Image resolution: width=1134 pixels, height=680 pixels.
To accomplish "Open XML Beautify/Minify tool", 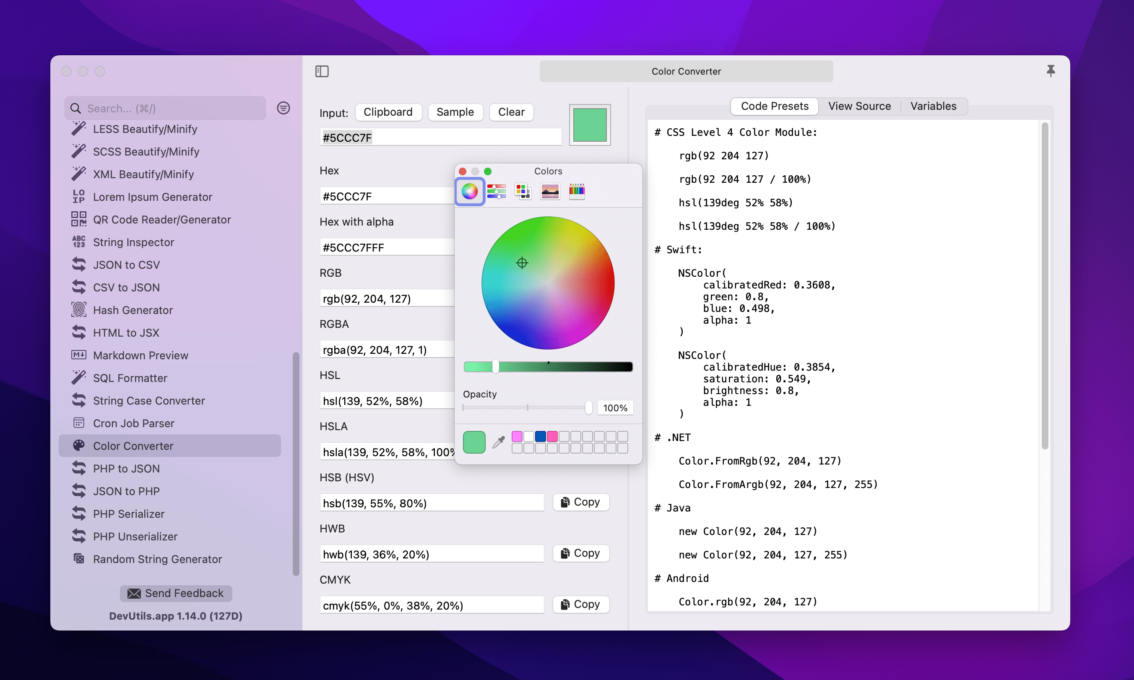I will pos(169,174).
